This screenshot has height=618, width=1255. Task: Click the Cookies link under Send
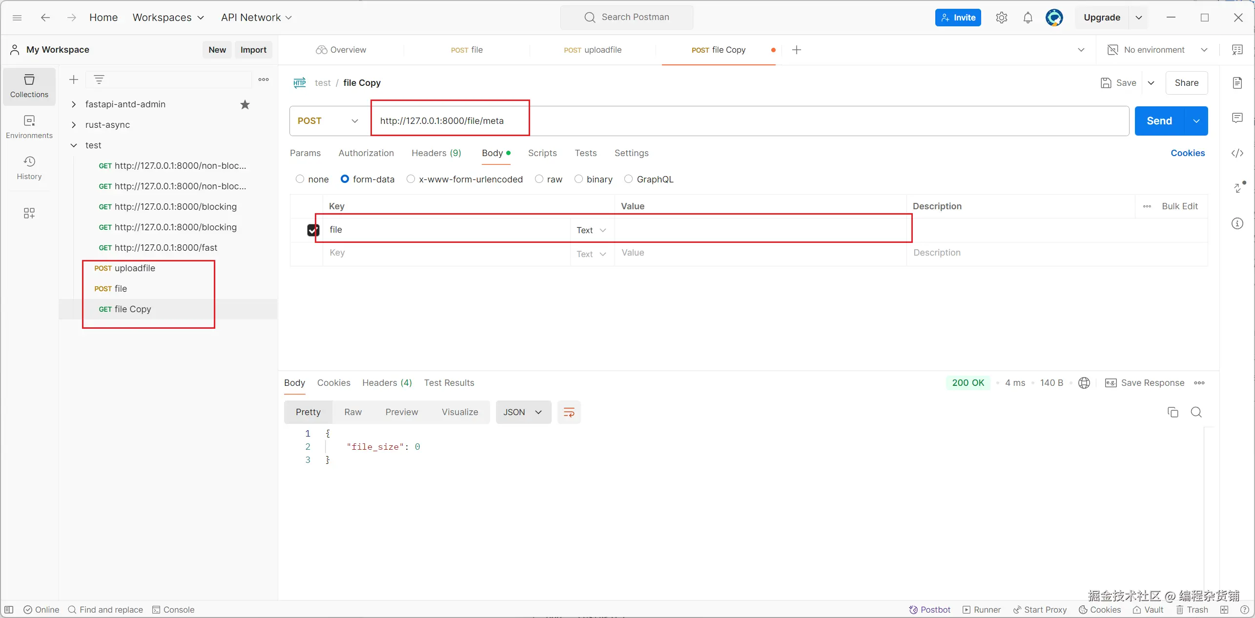tap(1187, 153)
